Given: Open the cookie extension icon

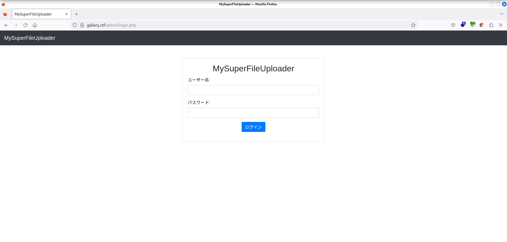Looking at the screenshot, I should click(x=482, y=25).
